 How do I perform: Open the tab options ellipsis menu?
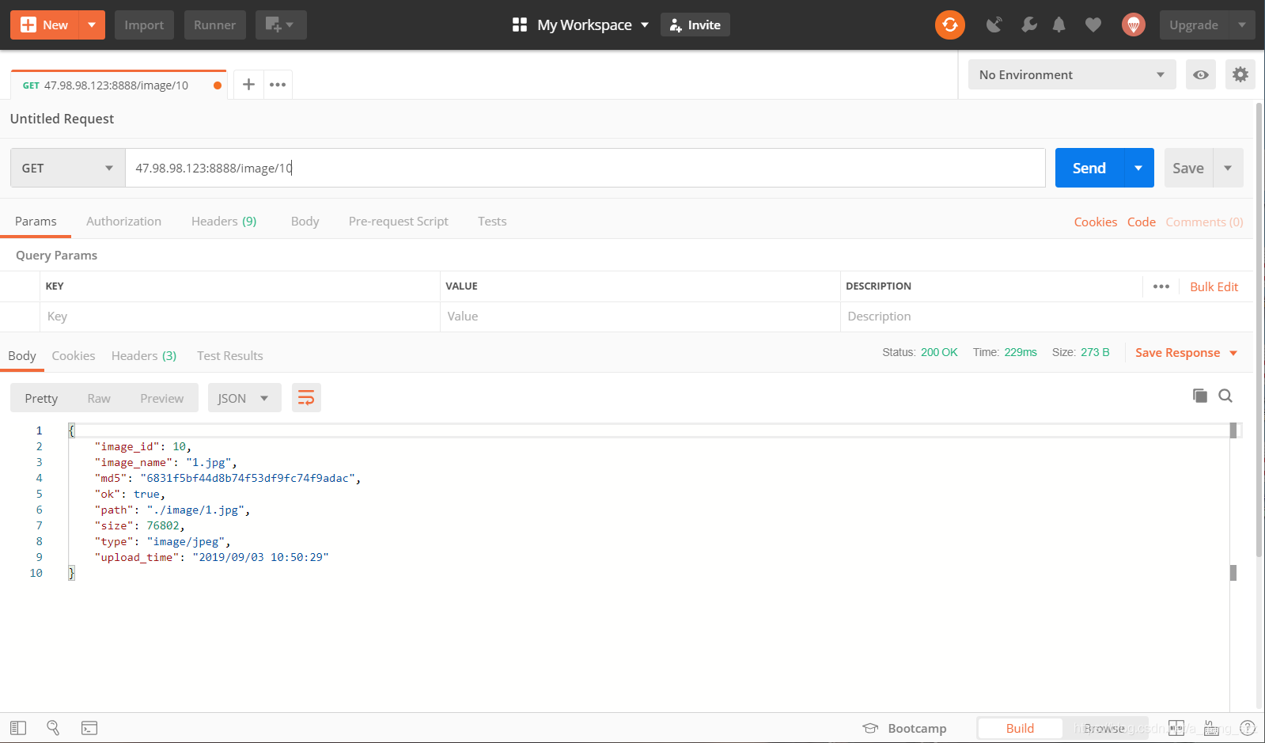pos(278,84)
